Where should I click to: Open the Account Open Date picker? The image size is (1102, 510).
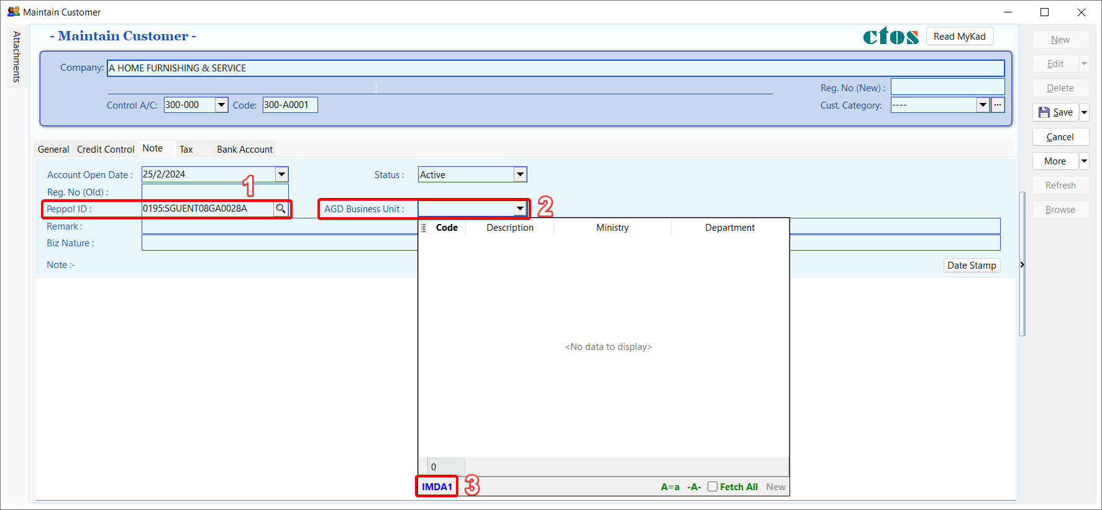point(281,175)
